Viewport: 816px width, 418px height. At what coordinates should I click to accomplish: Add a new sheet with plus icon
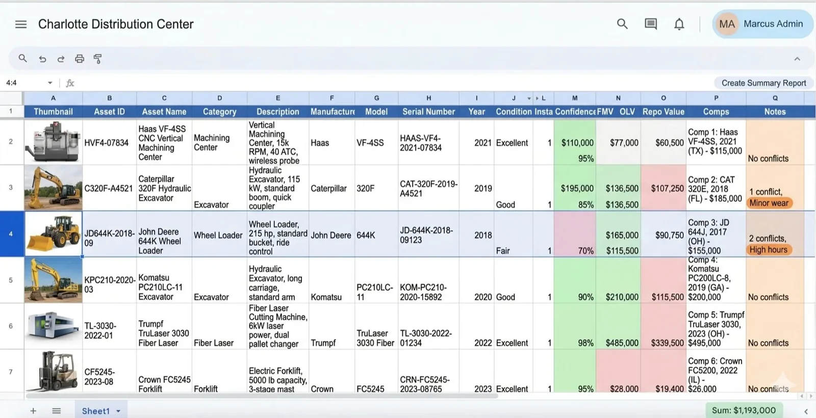33,411
